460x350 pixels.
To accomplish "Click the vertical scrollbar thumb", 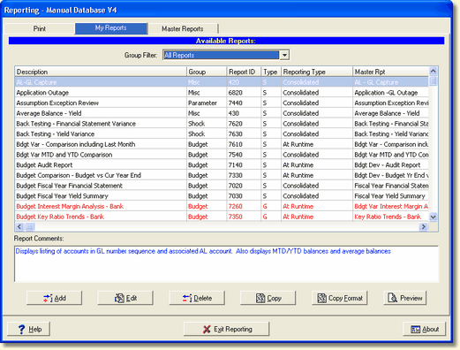I will click(433, 80).
